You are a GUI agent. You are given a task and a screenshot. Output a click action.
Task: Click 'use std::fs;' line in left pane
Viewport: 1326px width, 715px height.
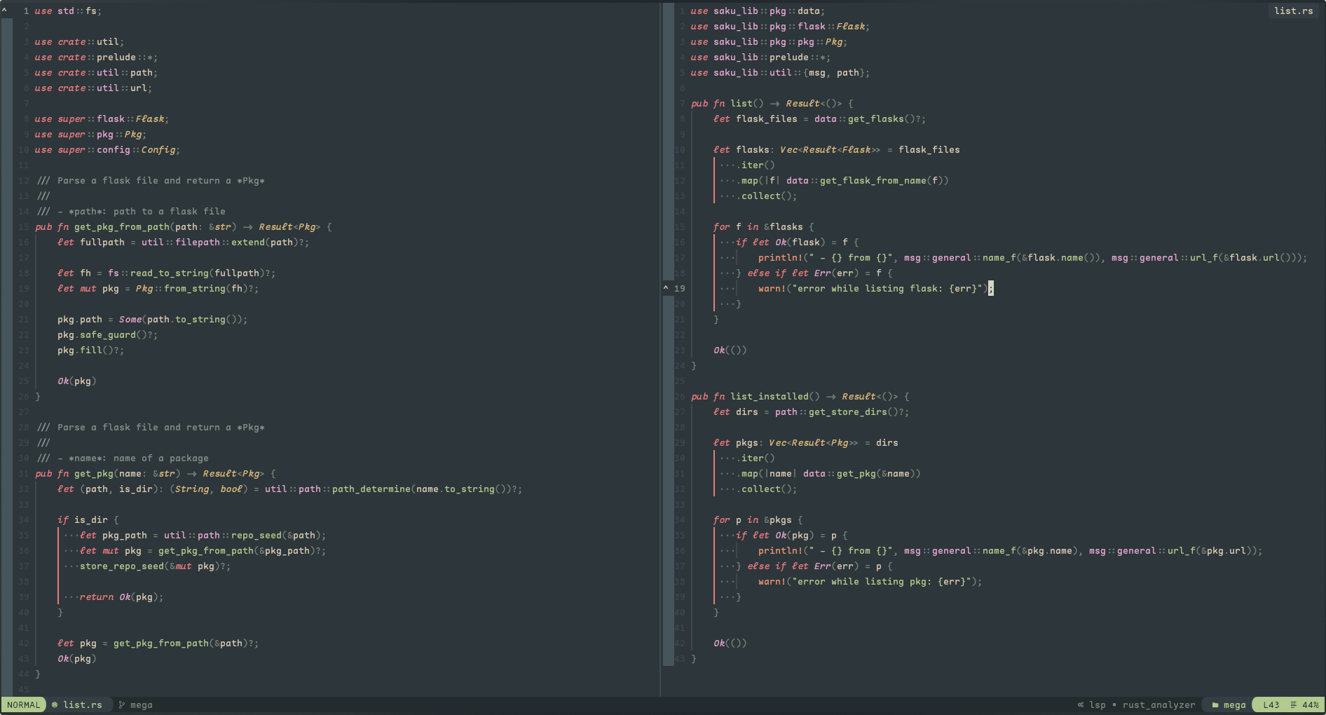68,11
